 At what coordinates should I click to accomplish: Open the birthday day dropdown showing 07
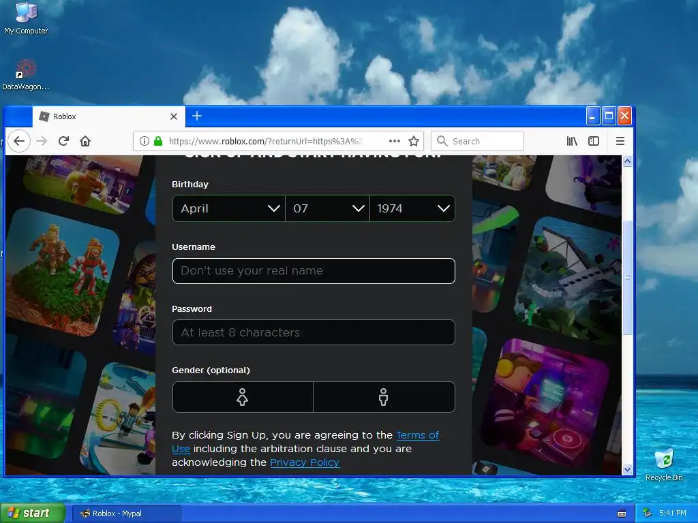point(328,208)
